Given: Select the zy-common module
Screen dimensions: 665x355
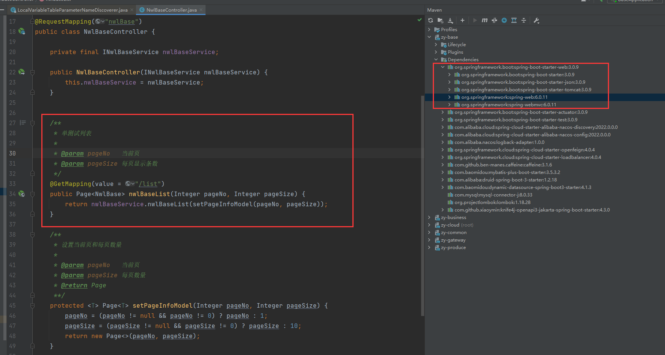Looking at the screenshot, I should pos(453,232).
